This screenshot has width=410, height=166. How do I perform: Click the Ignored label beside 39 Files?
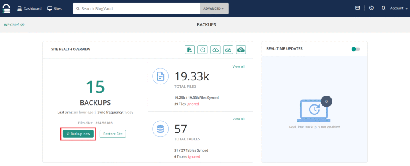click(x=193, y=104)
